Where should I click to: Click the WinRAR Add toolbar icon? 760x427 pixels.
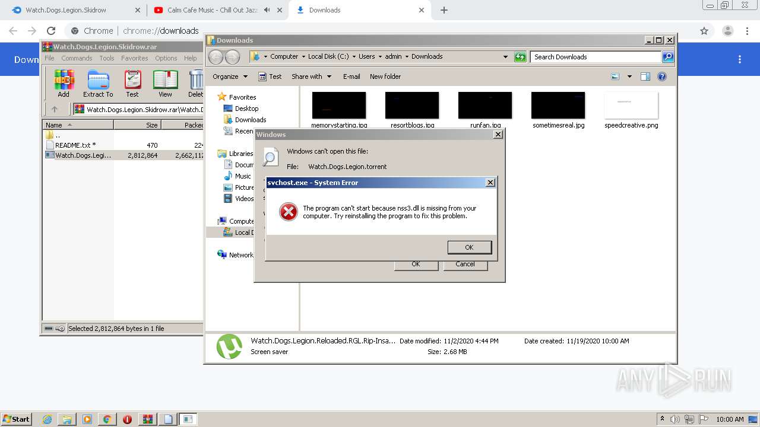coord(64,83)
